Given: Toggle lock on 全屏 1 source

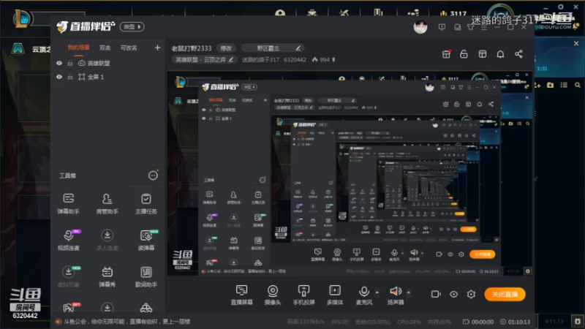Looking at the screenshot, I should pos(69,77).
